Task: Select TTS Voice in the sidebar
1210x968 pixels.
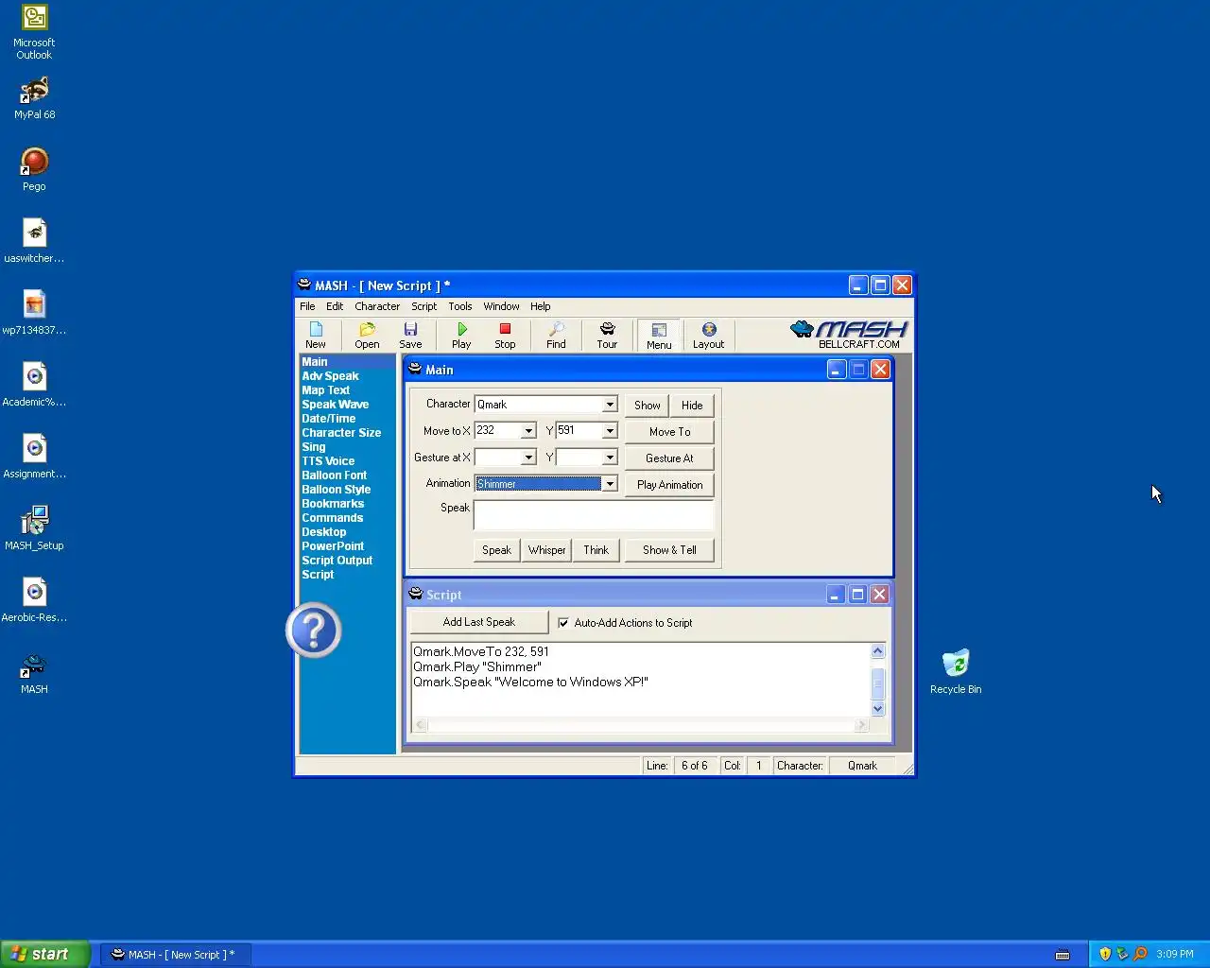Action: click(328, 461)
